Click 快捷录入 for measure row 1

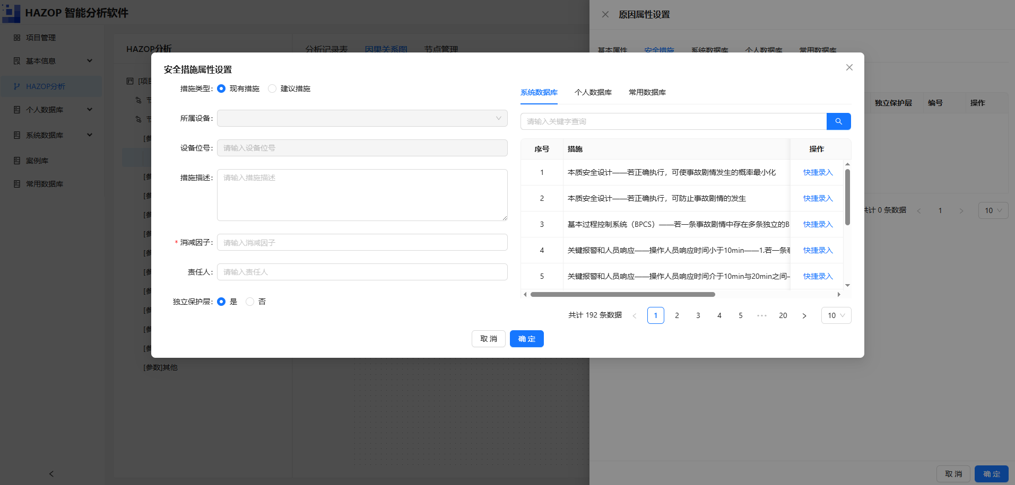(x=818, y=172)
